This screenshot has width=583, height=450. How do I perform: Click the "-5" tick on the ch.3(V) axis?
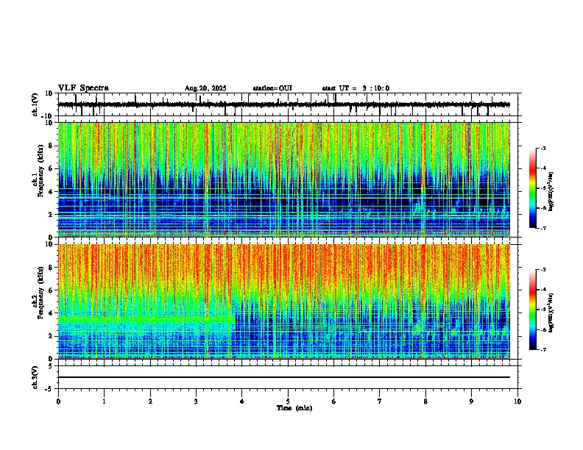49,389
